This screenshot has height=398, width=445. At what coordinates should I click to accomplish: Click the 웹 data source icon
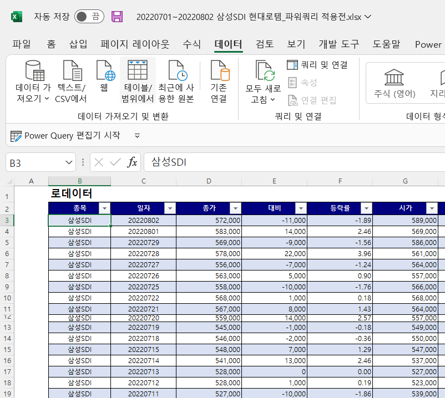[105, 70]
